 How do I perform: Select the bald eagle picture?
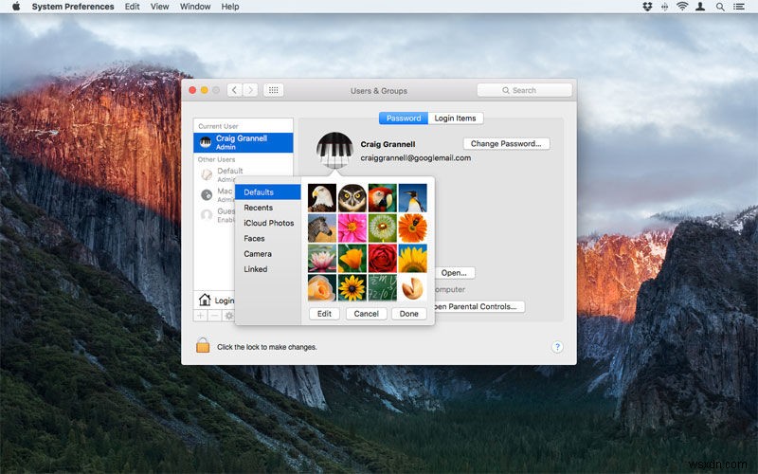pos(322,197)
